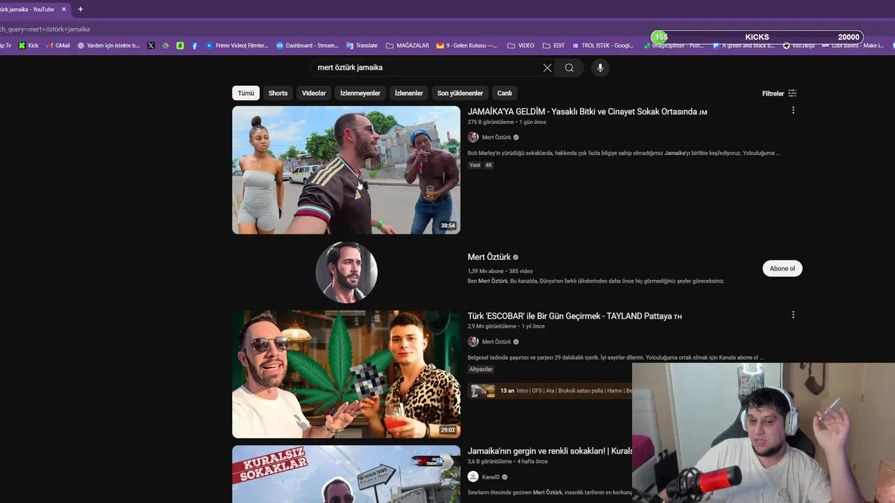The width and height of the screenshot is (895, 503).
Task: Open the Yardım için istekte bookmark
Action: (x=108, y=45)
